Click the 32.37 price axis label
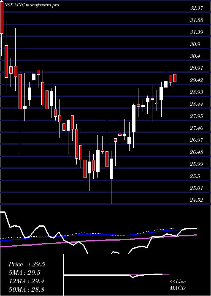Viewport: 211px width, 296px height. (197, 8)
